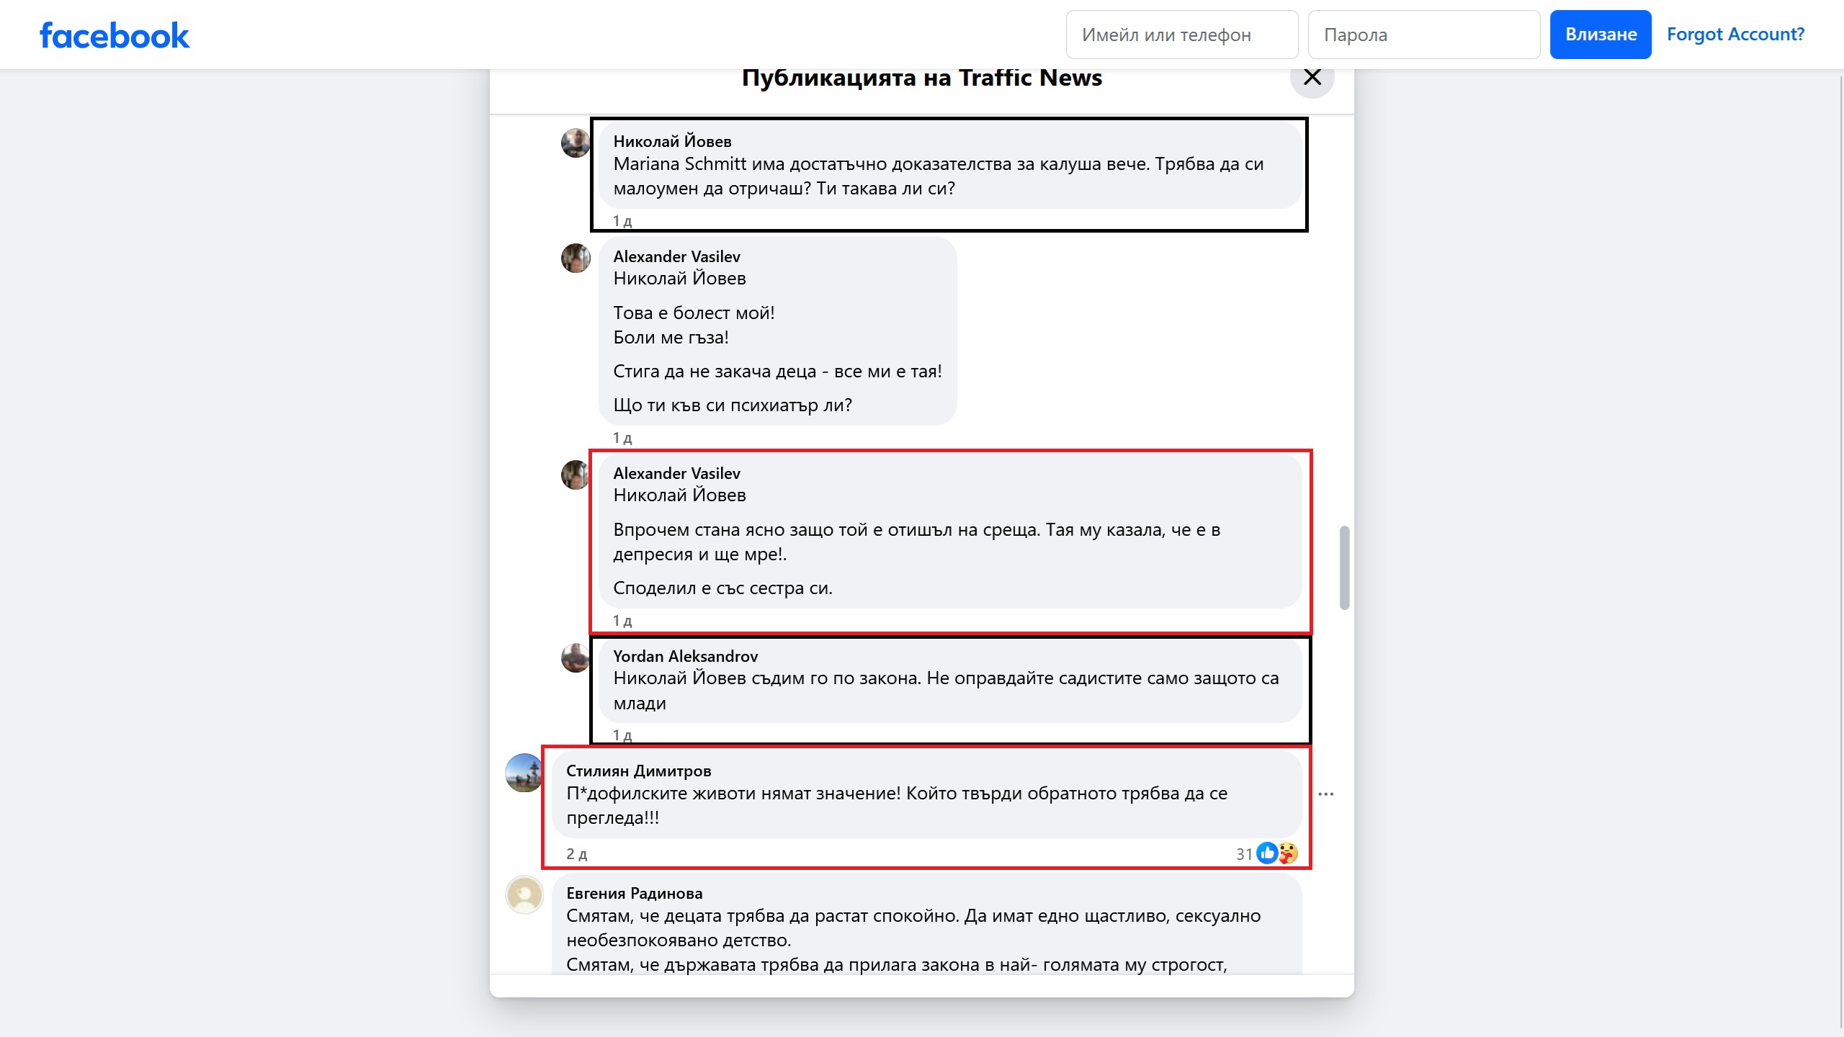Focus the email or phone input field
Image resolution: width=1844 pixels, height=1037 pixels.
click(1182, 35)
